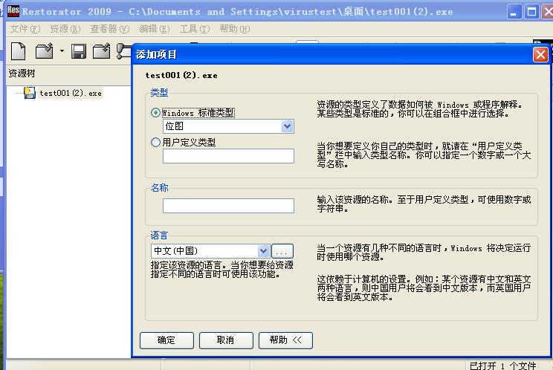Viewport: 553px width, 370px height.
Task: Open the 工具(T) menu
Action: [195, 29]
